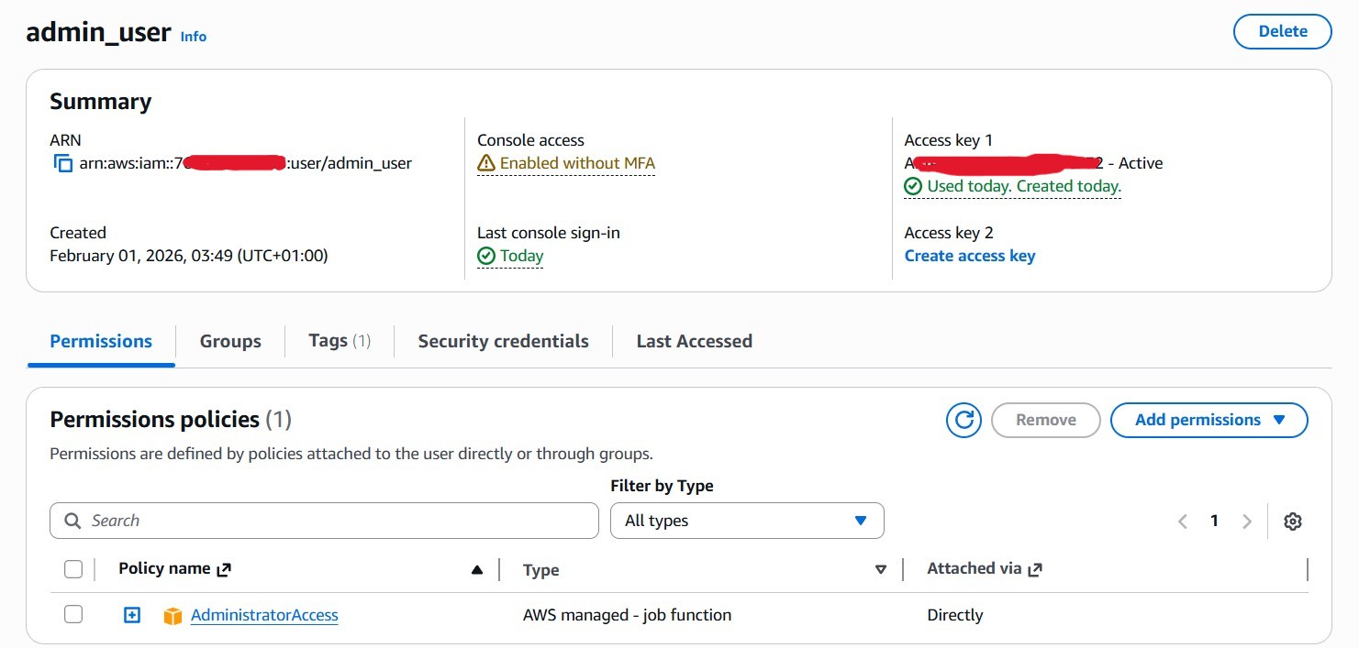The width and height of the screenshot is (1359, 648).
Task: Check the select-all policies header checkbox
Action: [x=73, y=568]
